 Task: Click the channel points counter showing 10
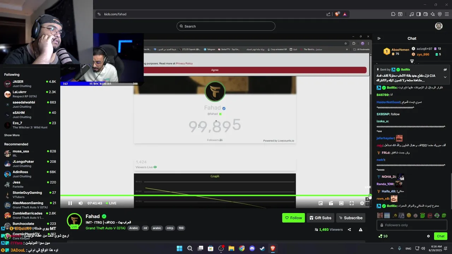(x=383, y=236)
